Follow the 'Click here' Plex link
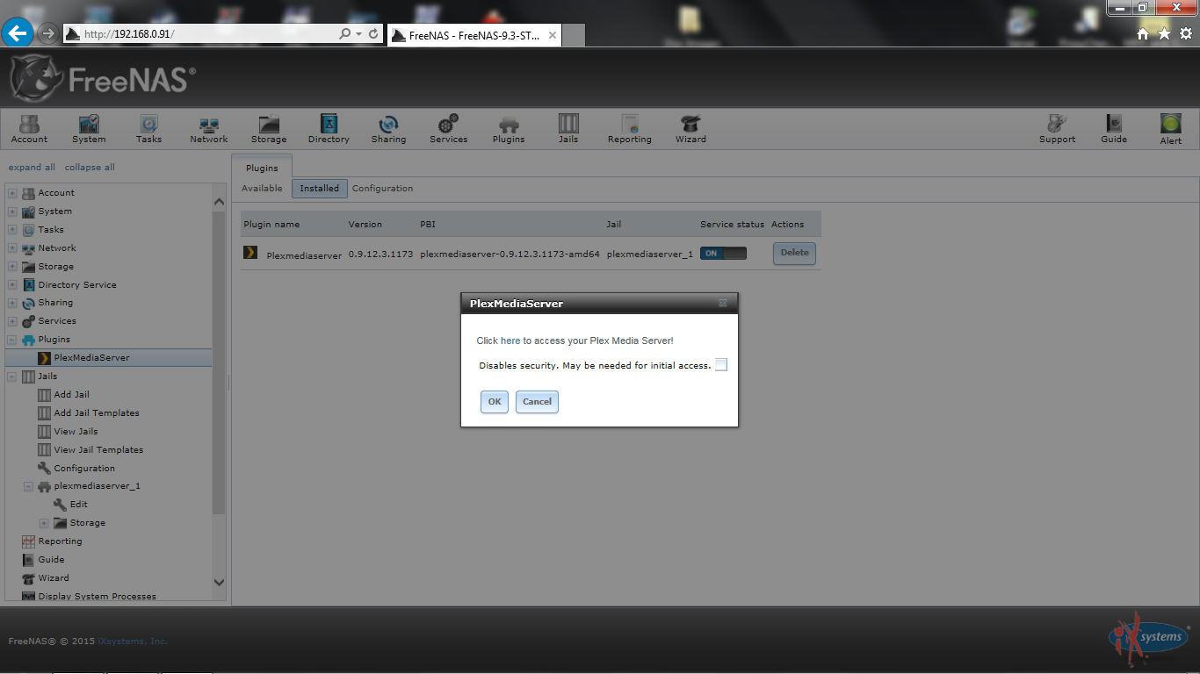This screenshot has width=1200, height=674. pyautogui.click(x=498, y=341)
